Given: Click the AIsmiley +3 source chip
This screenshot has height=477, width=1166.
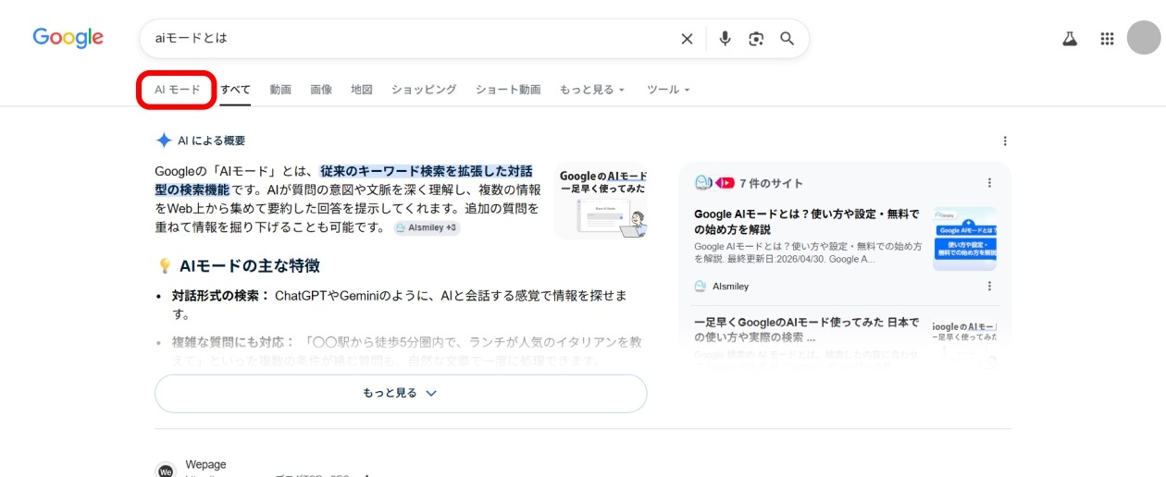Looking at the screenshot, I should point(427,227).
